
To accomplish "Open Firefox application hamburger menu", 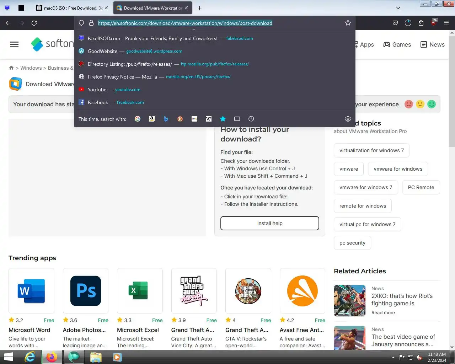I will (446, 23).
